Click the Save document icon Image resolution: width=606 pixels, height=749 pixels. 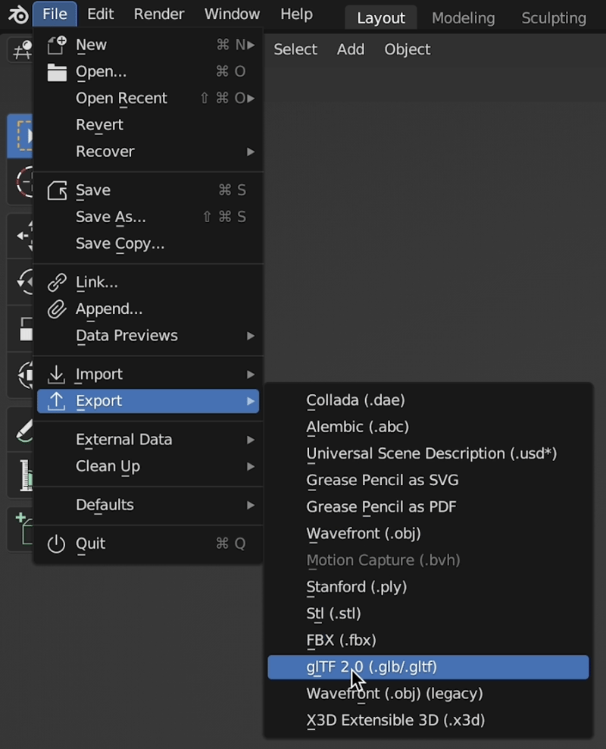57,190
